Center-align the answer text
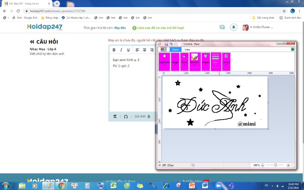The height and width of the screenshot is (190, 304). (x=145, y=50)
